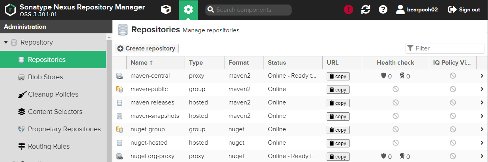The height and width of the screenshot is (162, 488).
Task: Copy URL of maven-central repository
Action: (x=338, y=76)
